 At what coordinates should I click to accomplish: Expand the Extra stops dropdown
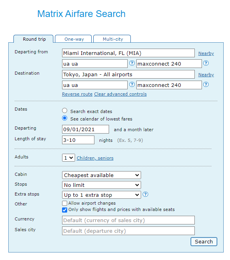tap(102, 195)
